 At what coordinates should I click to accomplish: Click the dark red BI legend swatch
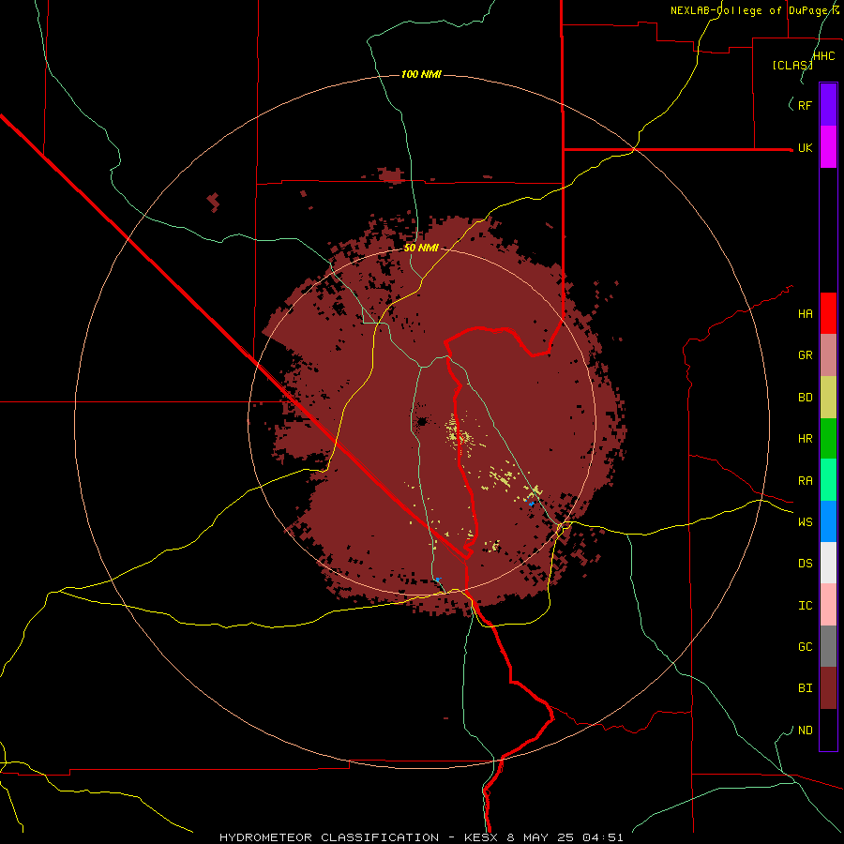click(828, 688)
